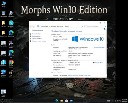
Task: Click the window's vertical scrollbar down arrow
Action: pos(106,77)
